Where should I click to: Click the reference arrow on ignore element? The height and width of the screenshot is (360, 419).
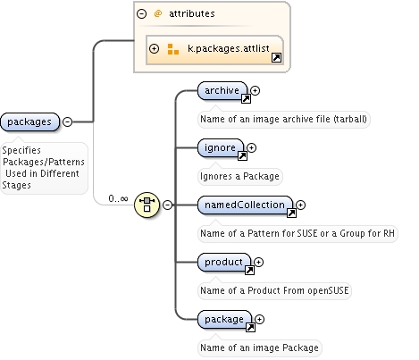pos(242,156)
